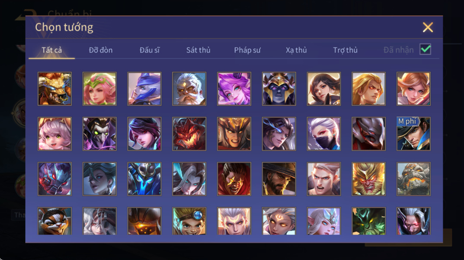View the 'Đấu sĩ' tab
The image size is (464, 260).
(150, 50)
